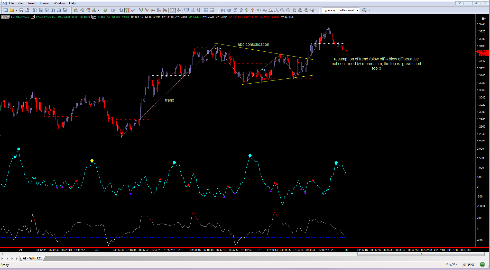Click the horizontal scrollbar thumb
This screenshot has width=490, height=270.
[421, 254]
